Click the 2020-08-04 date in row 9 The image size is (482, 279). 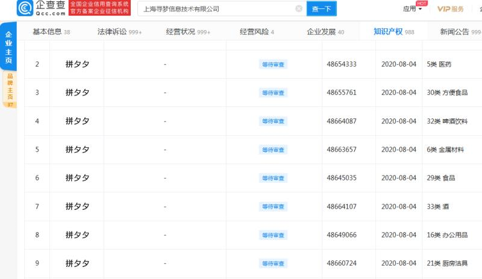(x=399, y=263)
